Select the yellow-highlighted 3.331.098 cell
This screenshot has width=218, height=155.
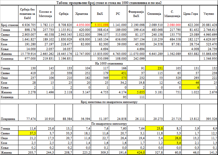point(101,25)
